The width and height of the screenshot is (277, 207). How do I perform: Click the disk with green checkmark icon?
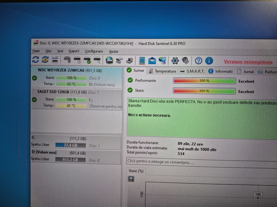pyautogui.click(x=87, y=60)
